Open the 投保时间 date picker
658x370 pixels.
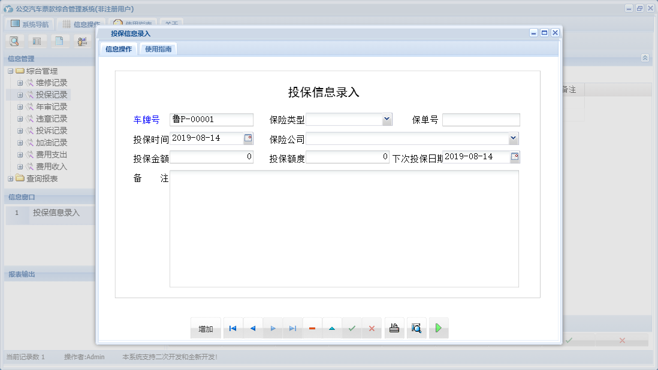click(x=247, y=138)
